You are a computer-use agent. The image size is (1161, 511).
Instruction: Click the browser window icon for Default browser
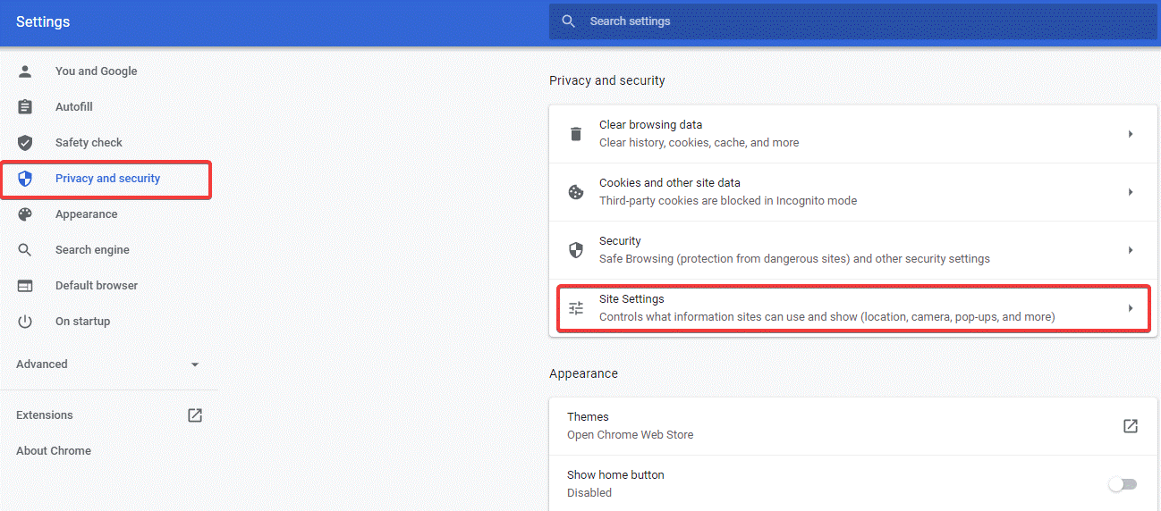click(25, 286)
